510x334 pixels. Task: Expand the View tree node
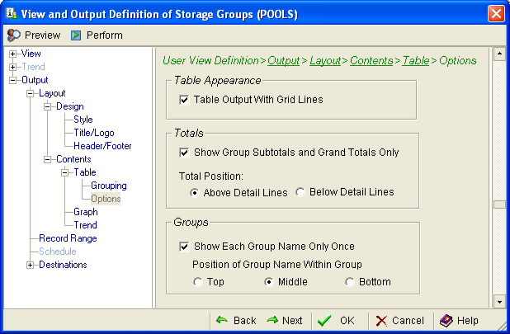click(12, 54)
